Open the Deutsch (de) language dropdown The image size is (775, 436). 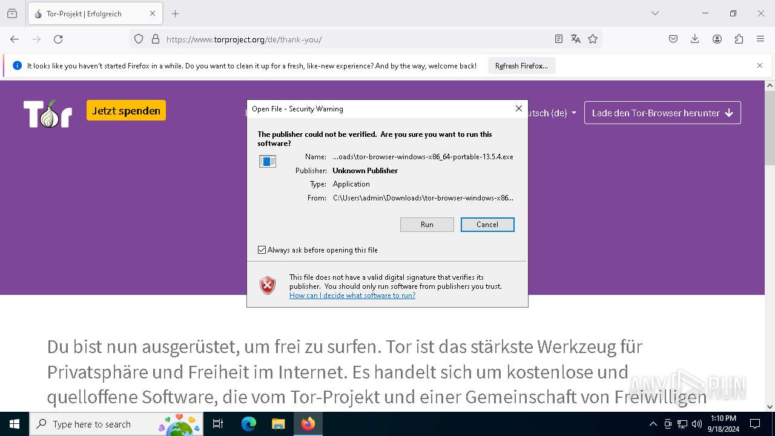tap(552, 113)
